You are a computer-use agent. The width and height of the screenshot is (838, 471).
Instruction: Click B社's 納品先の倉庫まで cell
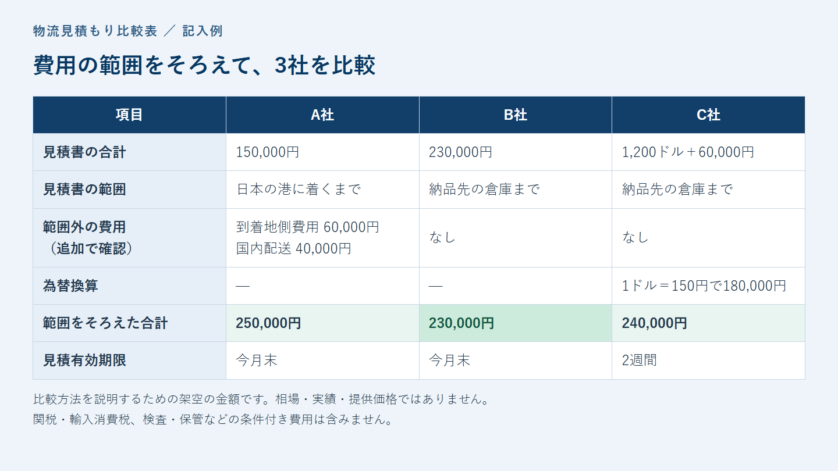point(516,190)
